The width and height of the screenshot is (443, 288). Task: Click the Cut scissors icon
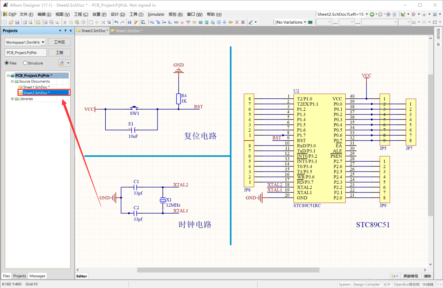(65, 22)
